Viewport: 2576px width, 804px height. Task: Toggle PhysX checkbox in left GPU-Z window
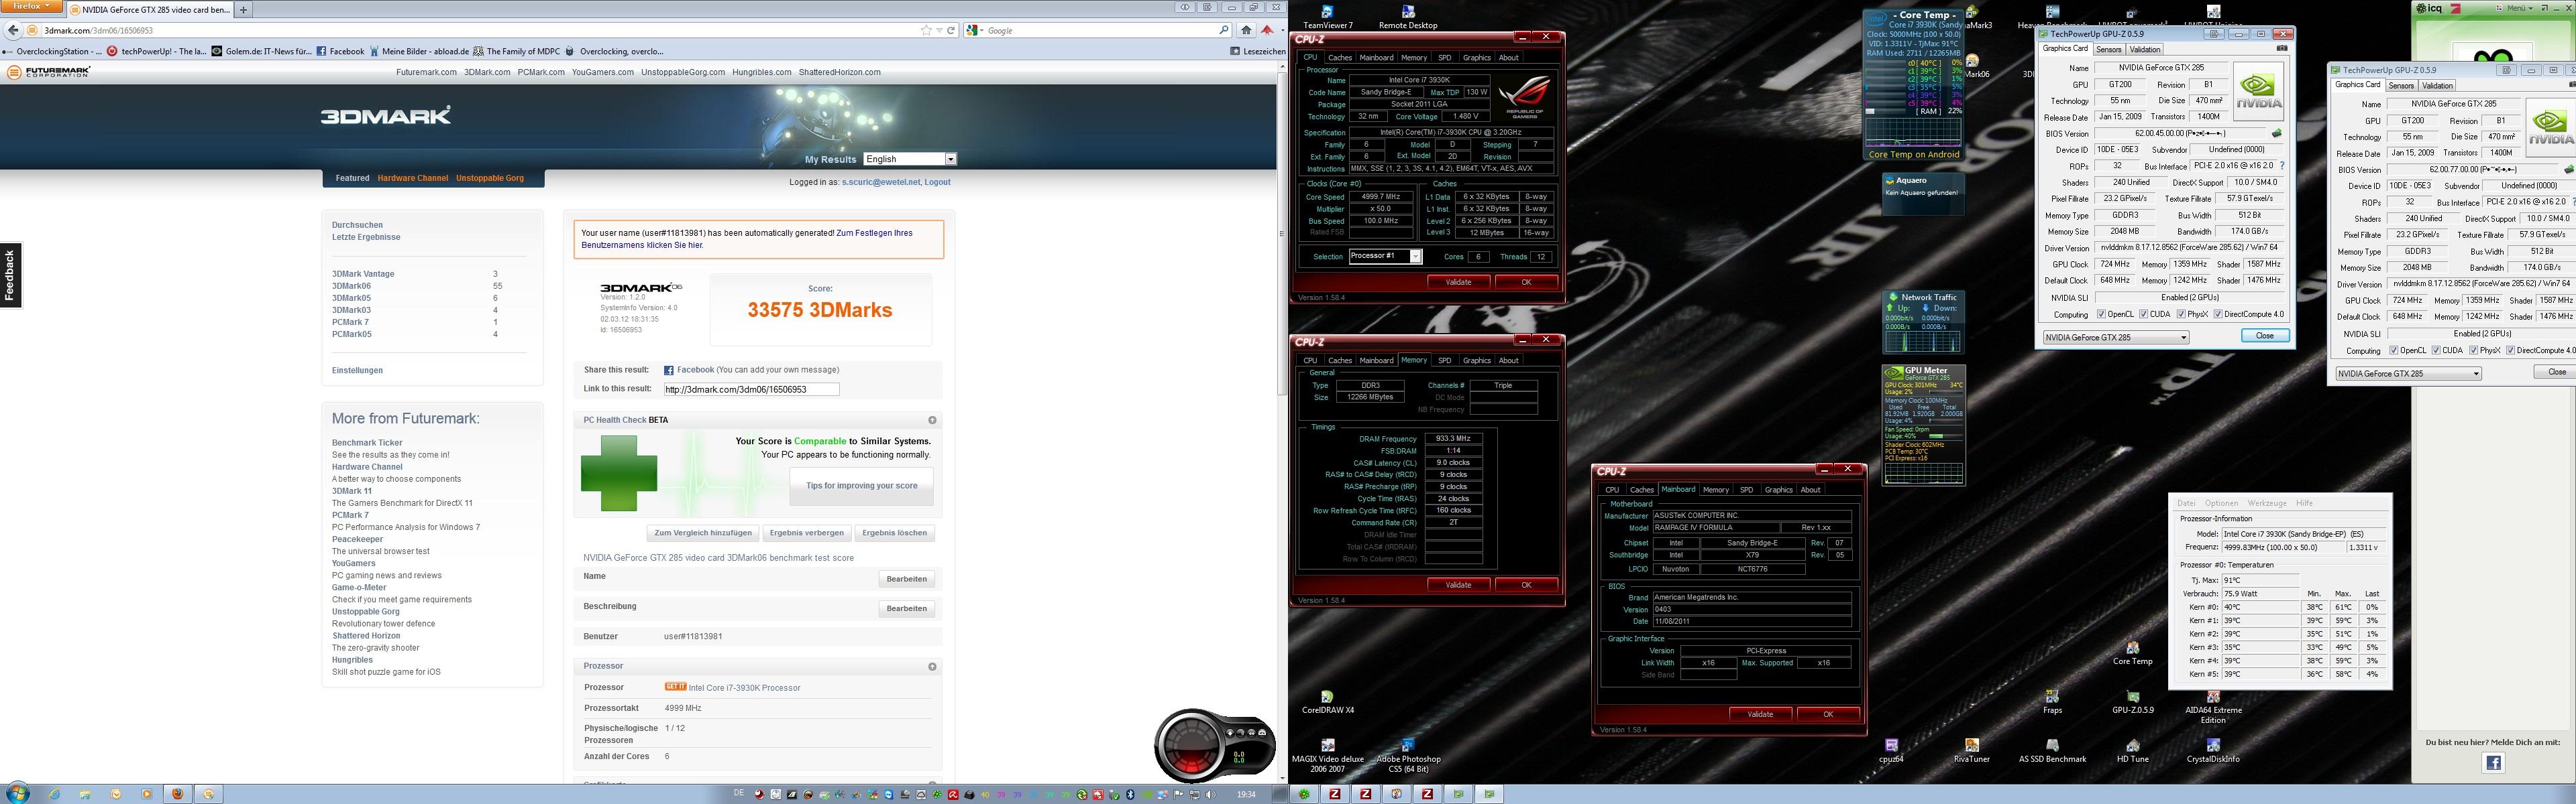[x=2180, y=315]
